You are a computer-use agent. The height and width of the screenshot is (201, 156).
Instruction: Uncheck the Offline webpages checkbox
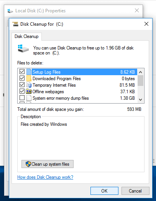tap(22, 91)
